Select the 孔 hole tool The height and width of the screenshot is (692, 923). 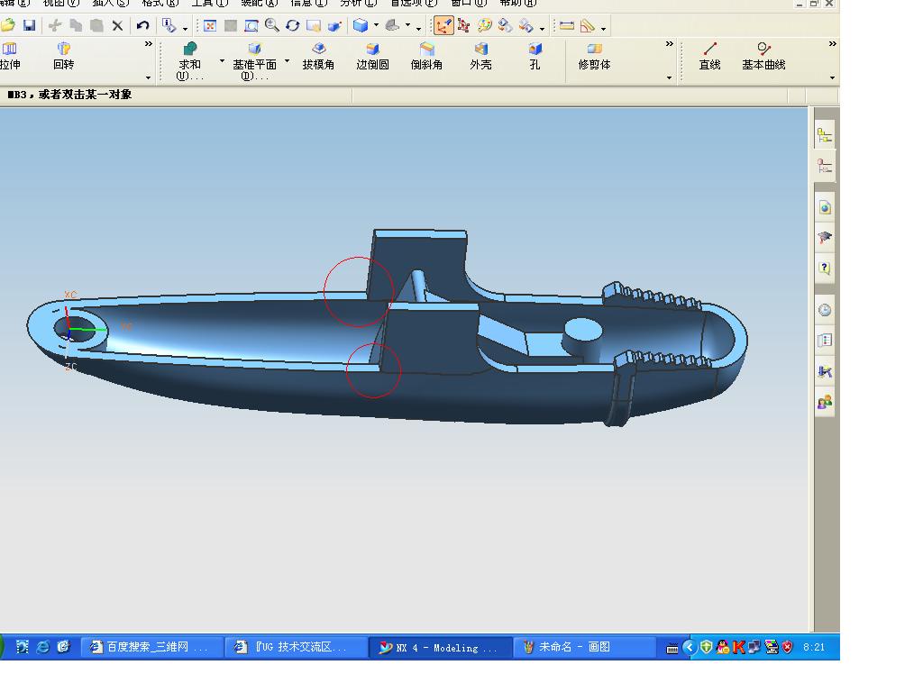click(535, 57)
